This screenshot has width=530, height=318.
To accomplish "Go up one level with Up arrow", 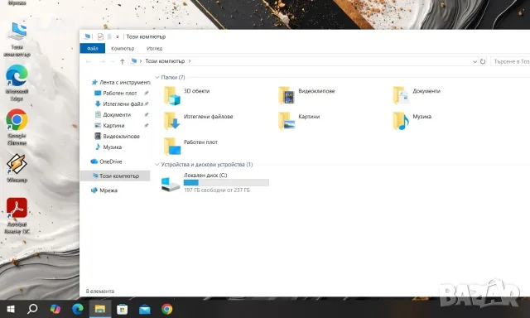I will 123,61.
